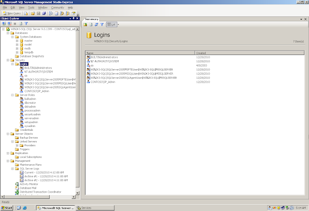Click the Object Explorer toolbar icon
The image size is (309, 211).
pos(62,14)
